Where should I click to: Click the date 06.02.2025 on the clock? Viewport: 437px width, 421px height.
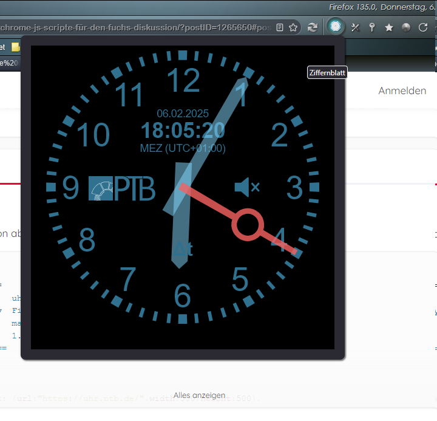tap(183, 114)
